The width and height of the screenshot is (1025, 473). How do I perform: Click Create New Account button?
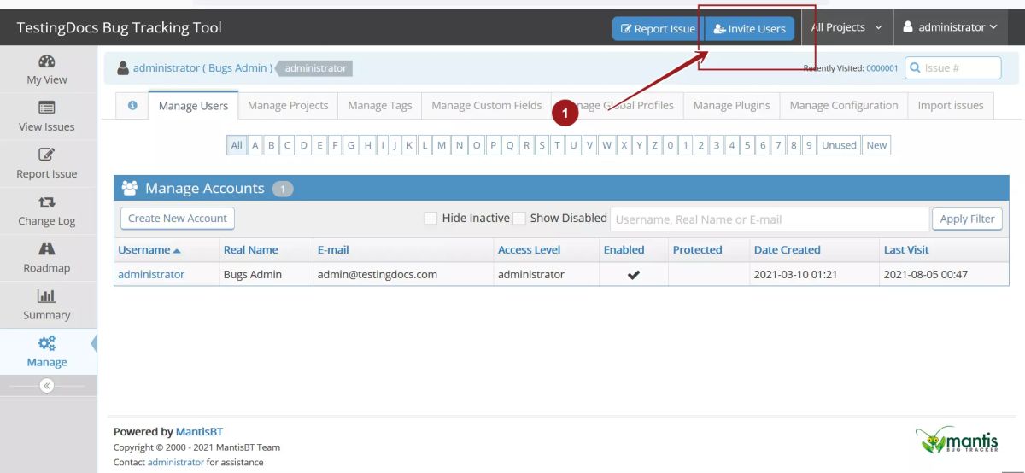point(178,219)
